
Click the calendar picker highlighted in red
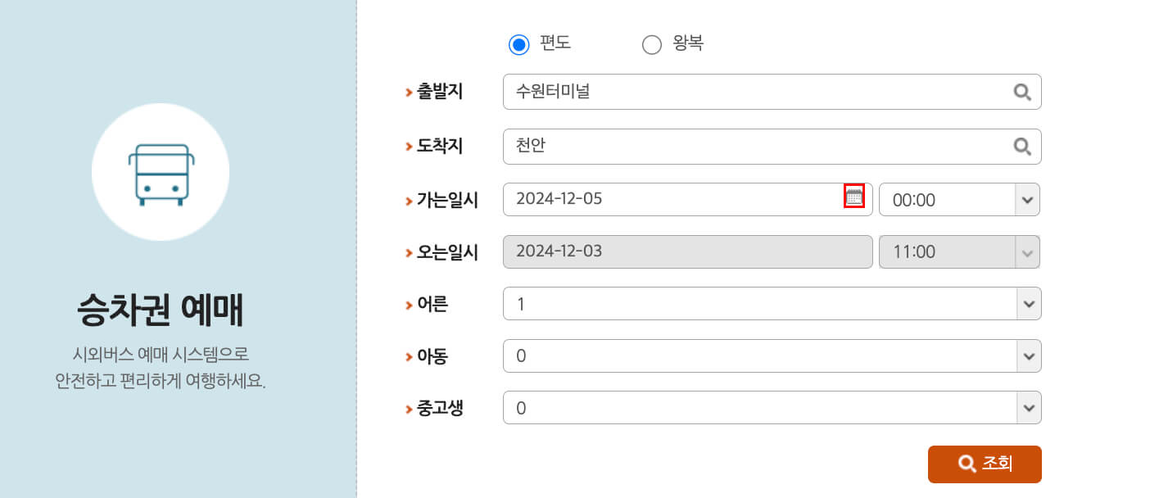[x=855, y=197]
